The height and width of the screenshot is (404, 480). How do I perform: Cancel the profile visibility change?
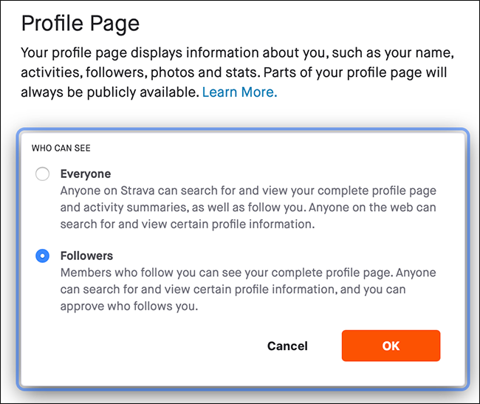[287, 346]
